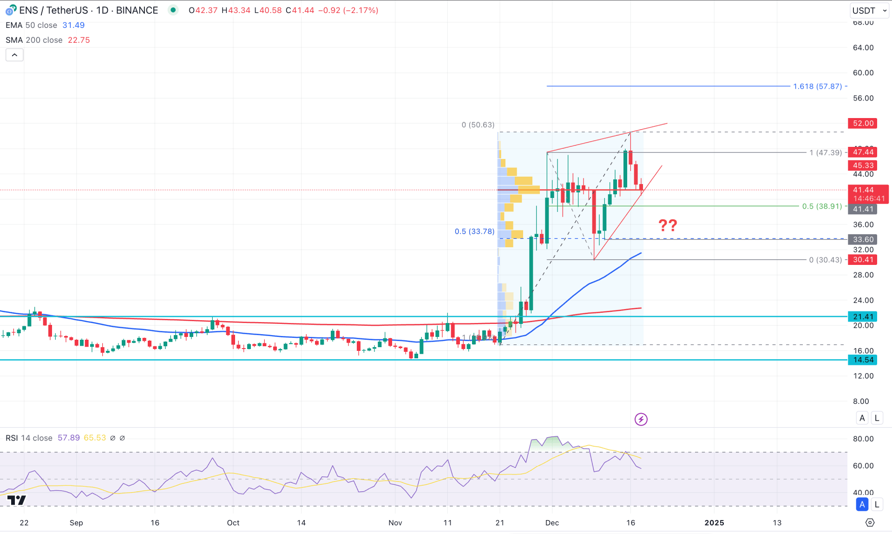Select the 0 (30.43) Fibonacci label
The height and width of the screenshot is (534, 892).
pos(826,260)
